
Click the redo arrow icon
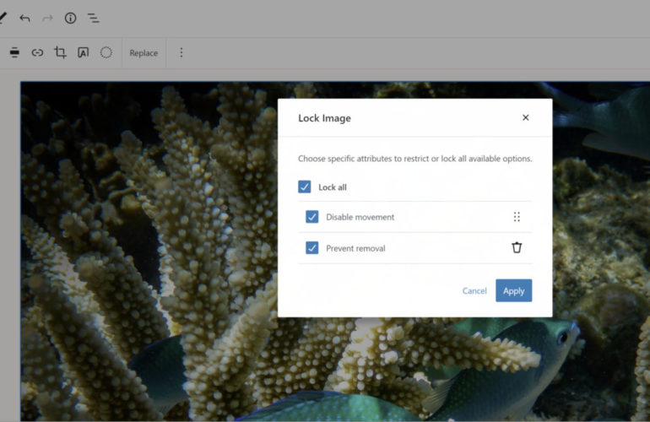(47, 18)
